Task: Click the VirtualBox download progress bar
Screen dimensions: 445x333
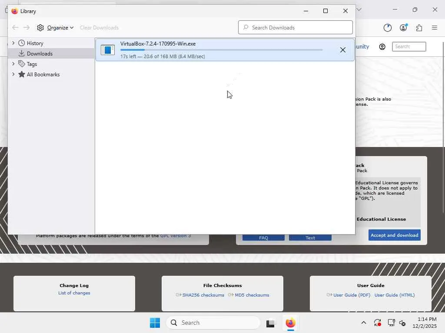Action: 221,50
